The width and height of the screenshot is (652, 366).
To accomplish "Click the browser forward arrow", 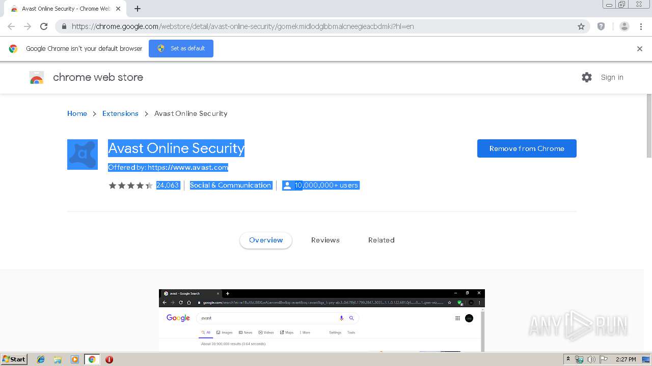I will click(28, 26).
